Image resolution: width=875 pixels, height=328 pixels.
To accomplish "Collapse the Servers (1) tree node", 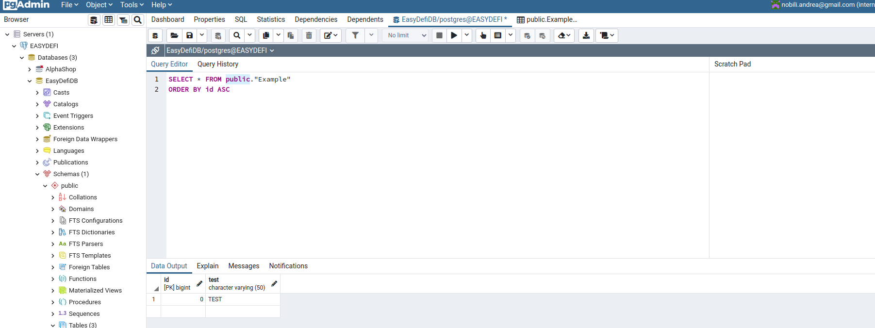I will [7, 34].
